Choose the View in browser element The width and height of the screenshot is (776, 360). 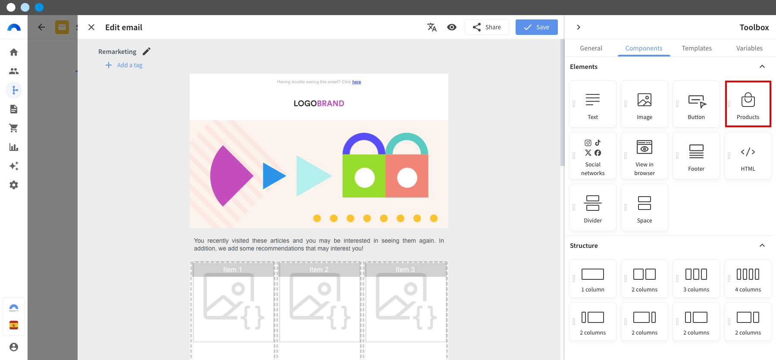coord(645,156)
